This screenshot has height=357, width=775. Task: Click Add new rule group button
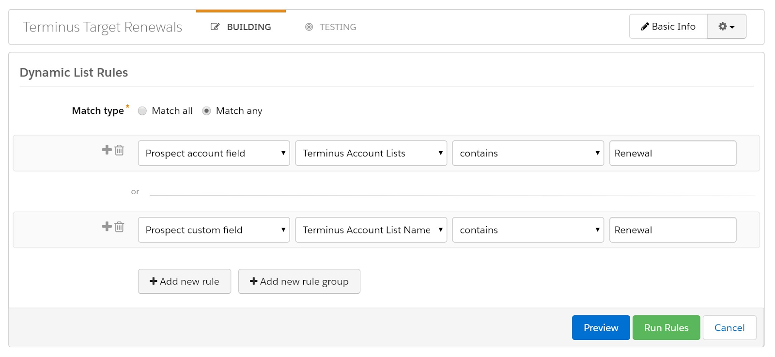(299, 281)
